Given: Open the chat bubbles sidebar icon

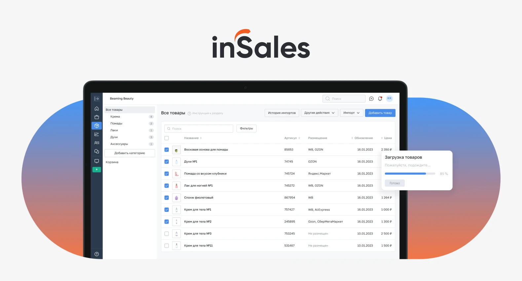Looking at the screenshot, I should 96,152.
